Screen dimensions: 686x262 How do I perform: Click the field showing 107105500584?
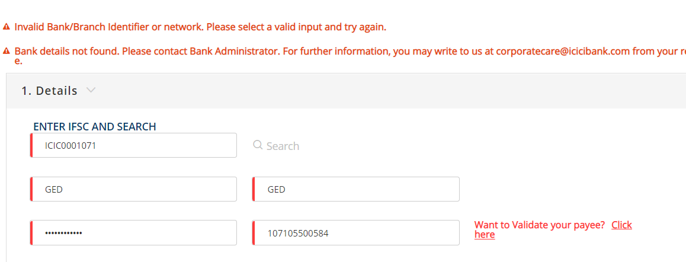pyautogui.click(x=355, y=232)
